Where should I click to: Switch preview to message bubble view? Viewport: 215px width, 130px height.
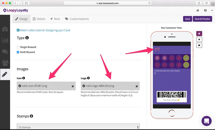[x=199, y=45]
